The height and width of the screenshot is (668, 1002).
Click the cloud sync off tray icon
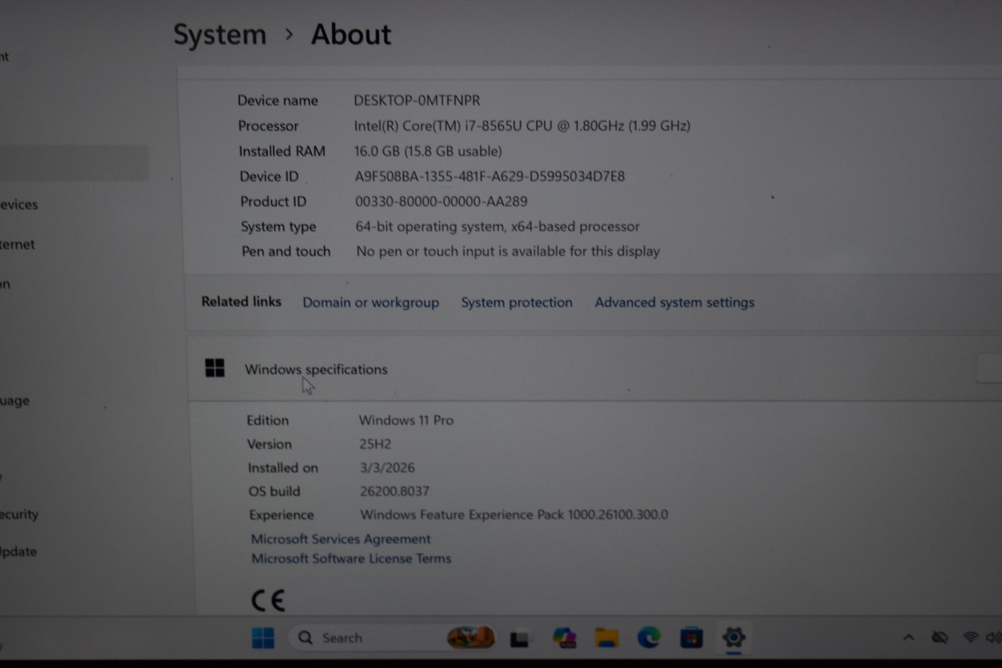pos(939,637)
